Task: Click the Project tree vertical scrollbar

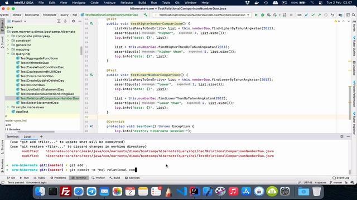Action: click(81, 51)
